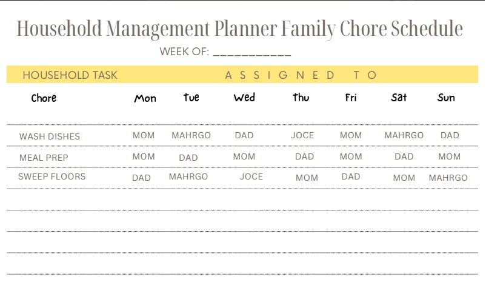Click the MEAL PREP row label
The width and height of the screenshot is (486, 299).
click(44, 158)
